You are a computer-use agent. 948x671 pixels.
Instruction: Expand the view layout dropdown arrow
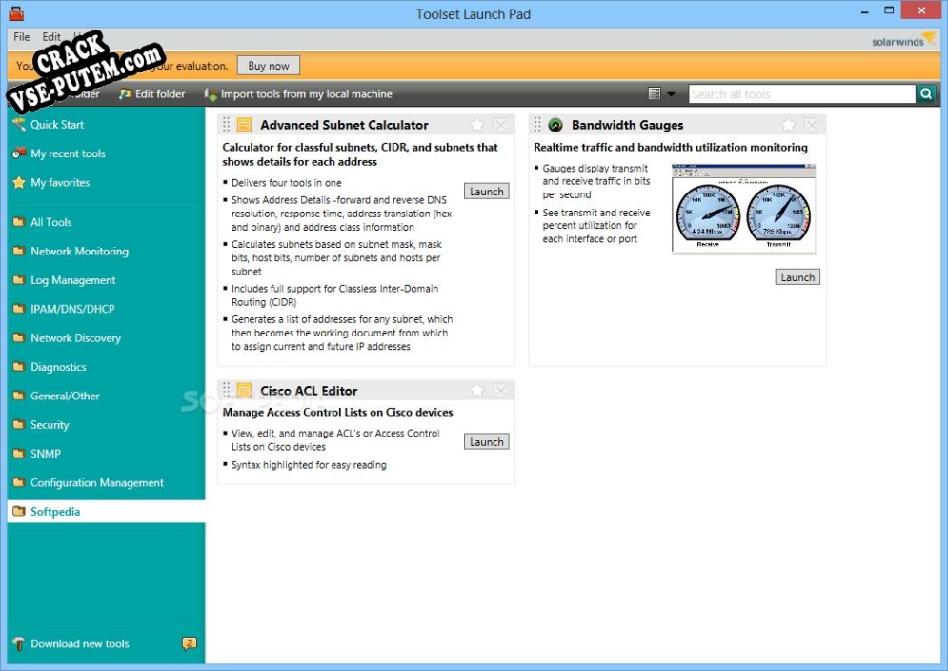[x=671, y=94]
